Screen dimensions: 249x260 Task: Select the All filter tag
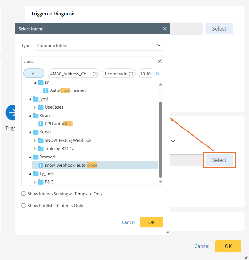click(34, 74)
